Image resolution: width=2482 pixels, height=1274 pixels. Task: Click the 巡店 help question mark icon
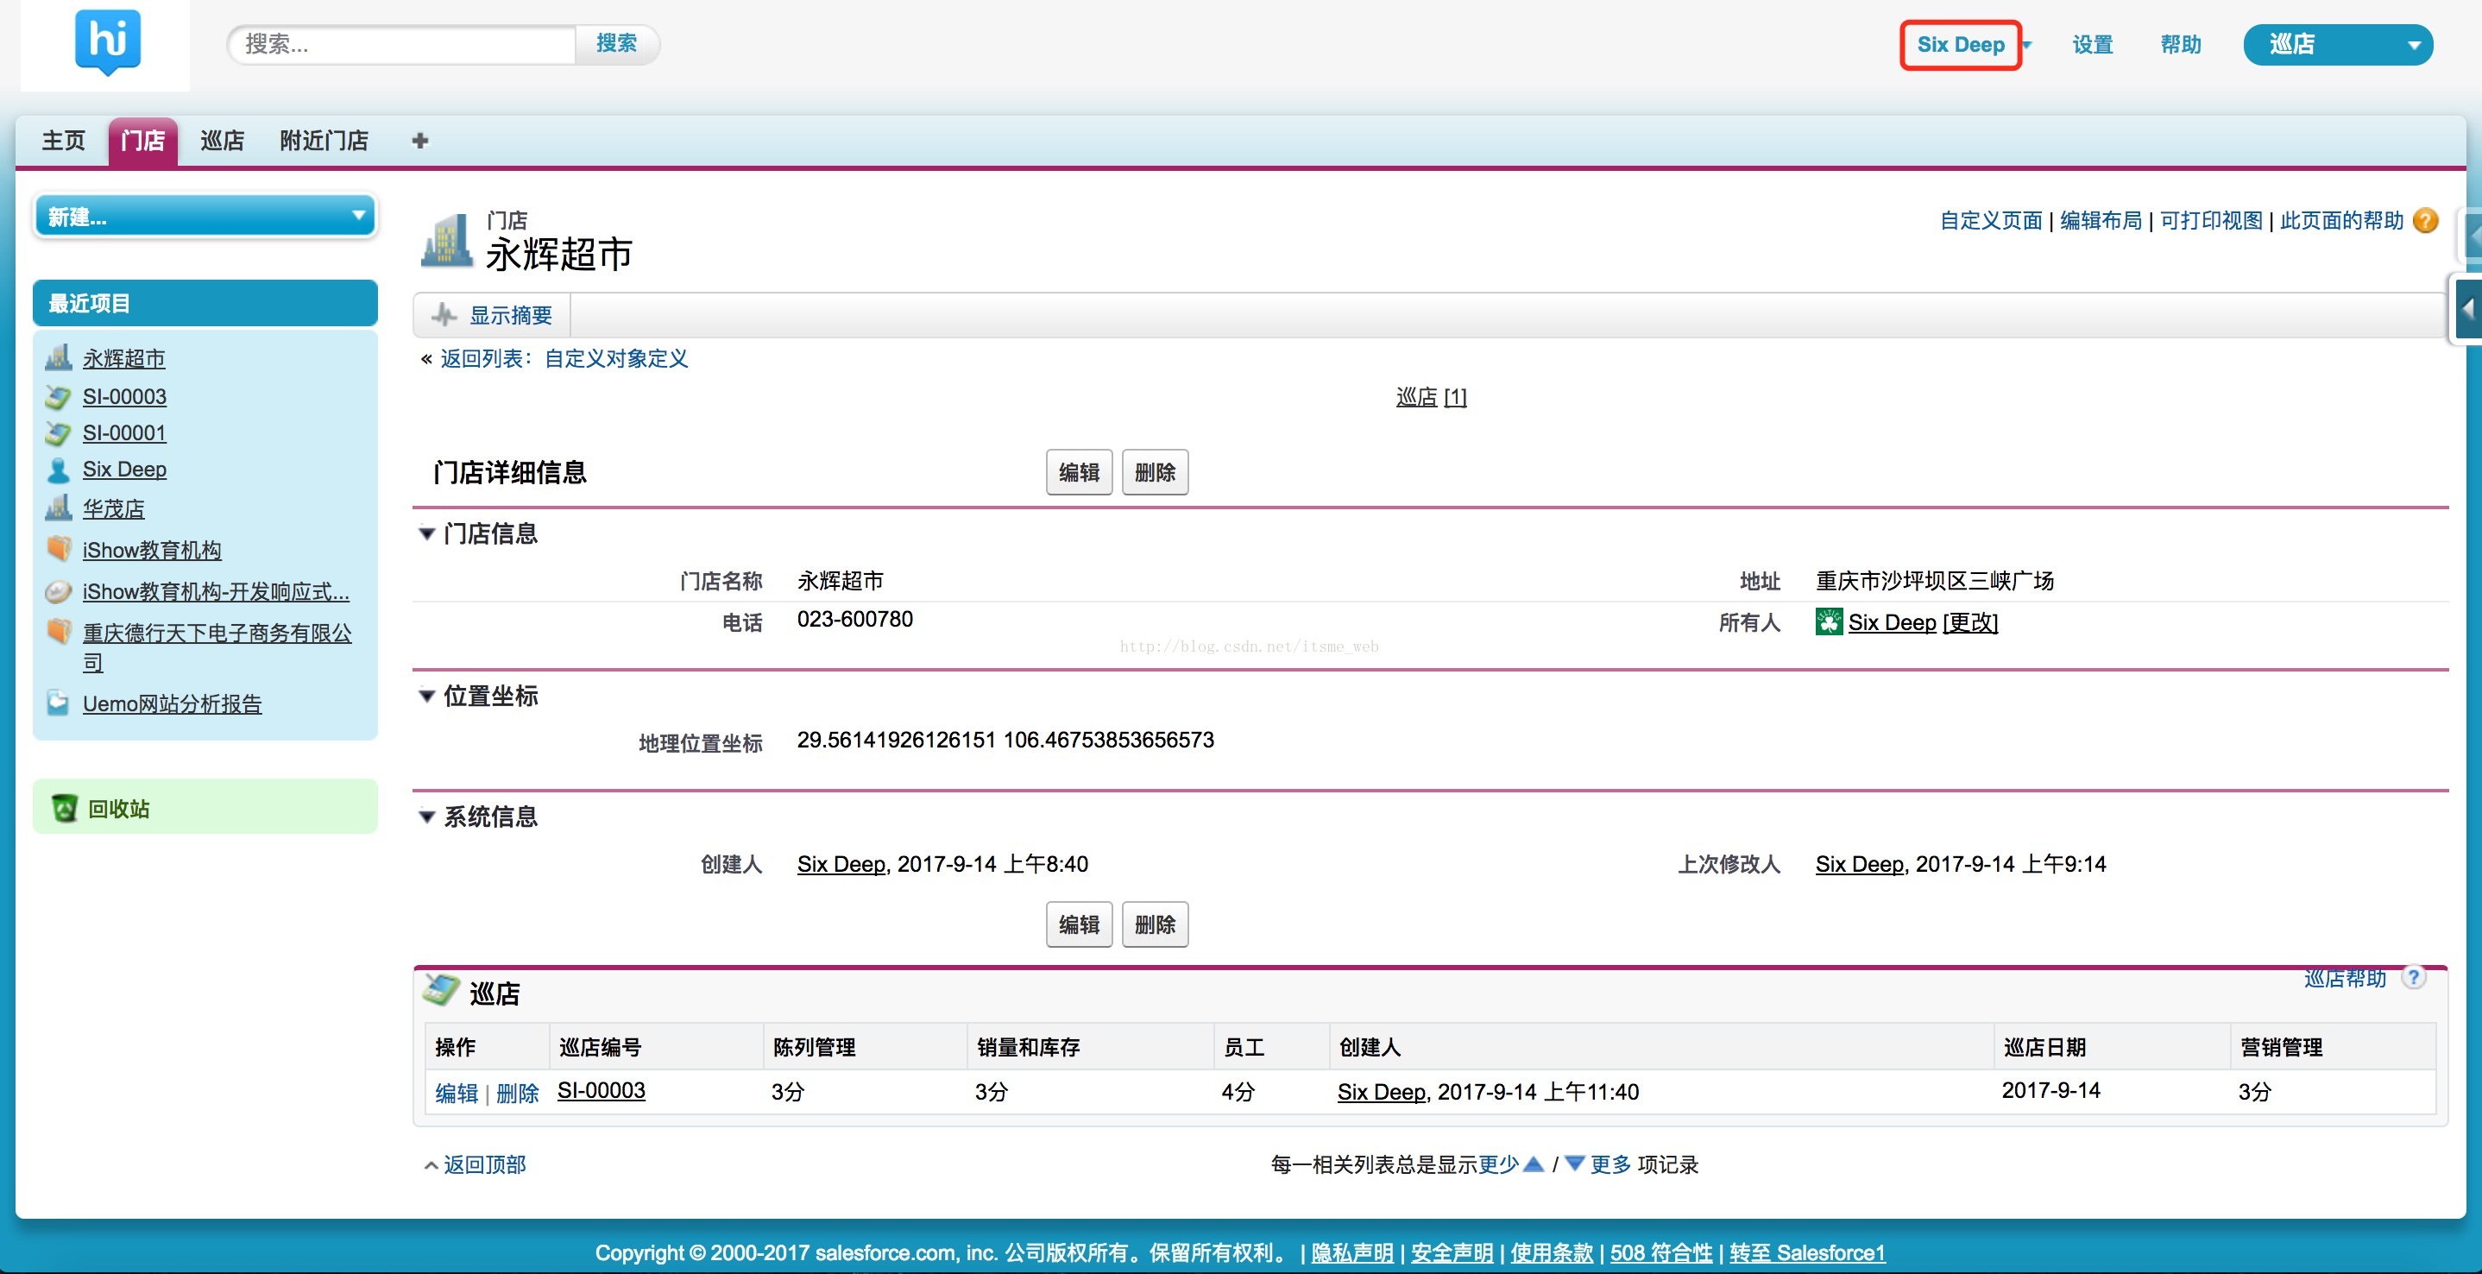click(x=2413, y=978)
